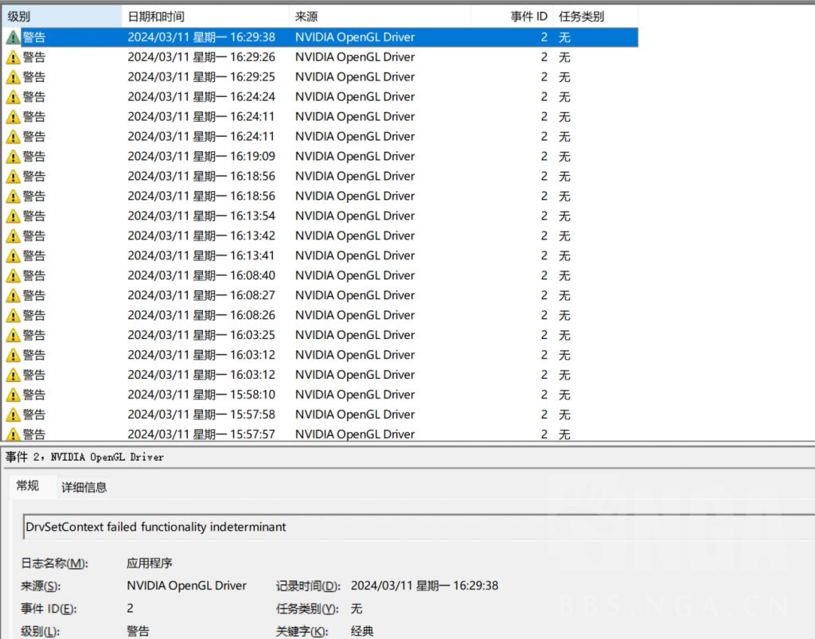Click the 日志名称(M) field label
This screenshot has width=815, height=639.
pyautogui.click(x=55, y=563)
